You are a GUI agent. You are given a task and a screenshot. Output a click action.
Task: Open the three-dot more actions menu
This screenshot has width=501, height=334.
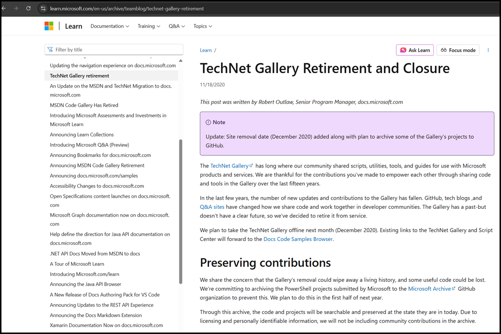pyautogui.click(x=488, y=50)
